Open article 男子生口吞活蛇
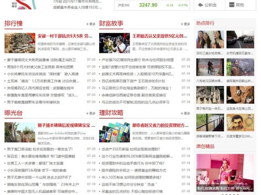The height and width of the screenshot is (195, 261). (40, 149)
